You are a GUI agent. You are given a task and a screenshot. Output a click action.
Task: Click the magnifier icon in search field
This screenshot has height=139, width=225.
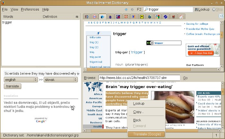pos(146,9)
